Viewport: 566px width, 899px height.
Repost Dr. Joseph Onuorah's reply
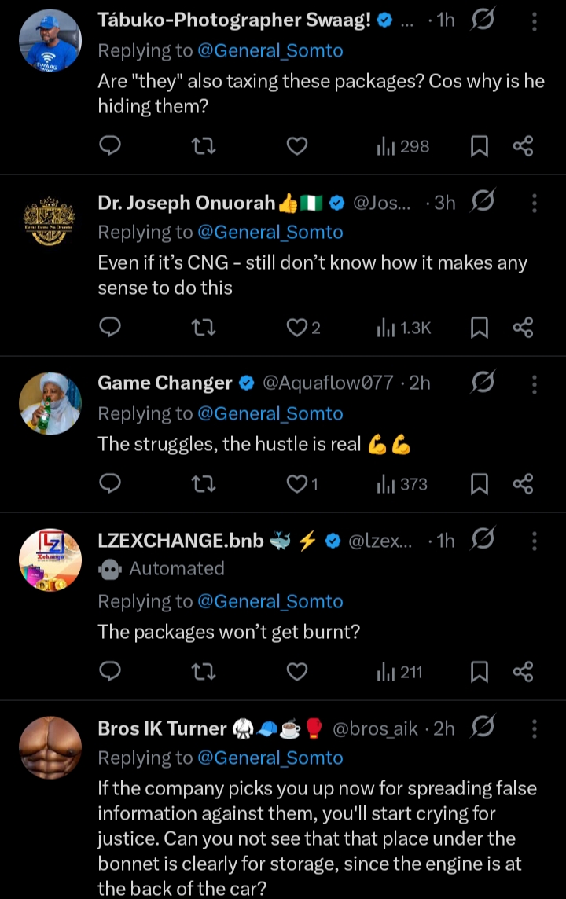pos(204,327)
